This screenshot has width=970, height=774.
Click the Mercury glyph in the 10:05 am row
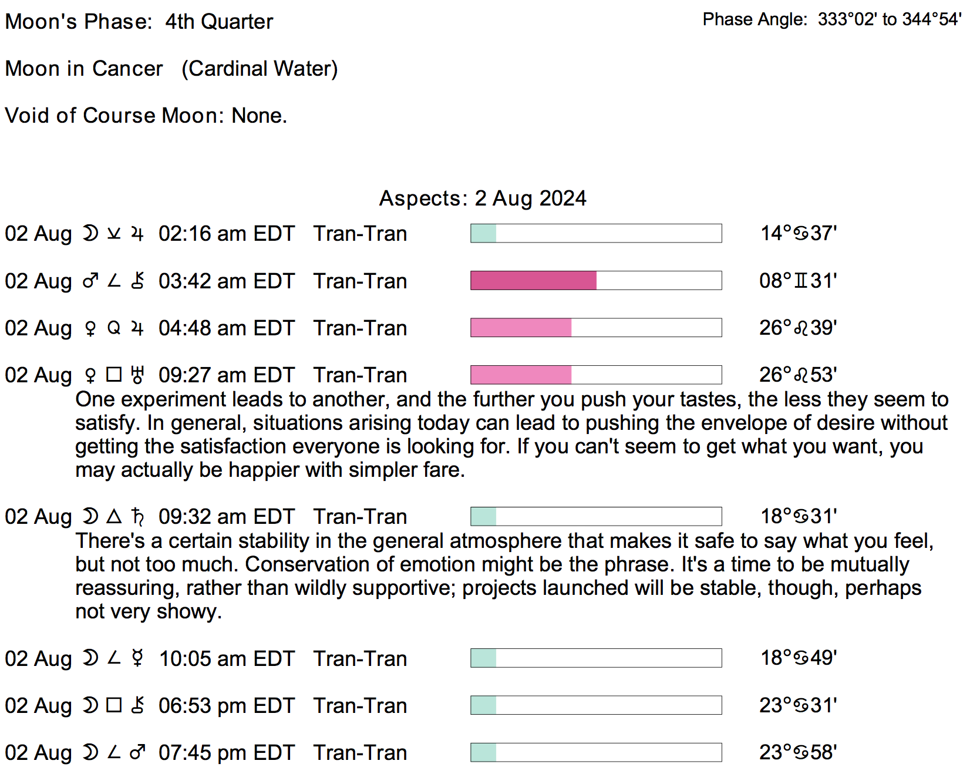point(137,658)
